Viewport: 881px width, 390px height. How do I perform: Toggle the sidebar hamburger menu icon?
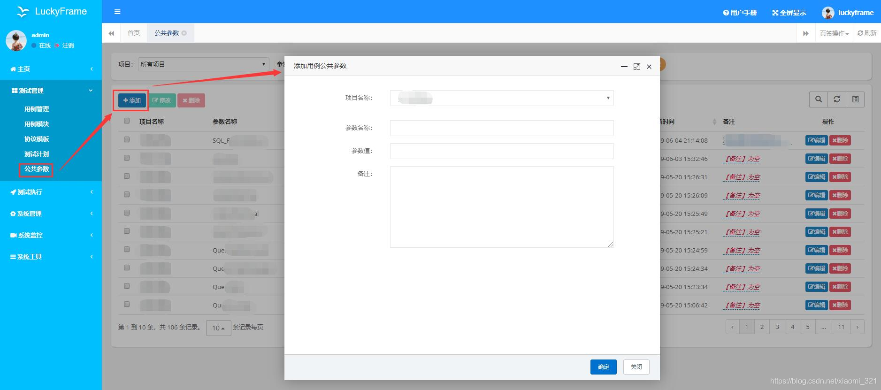point(117,12)
